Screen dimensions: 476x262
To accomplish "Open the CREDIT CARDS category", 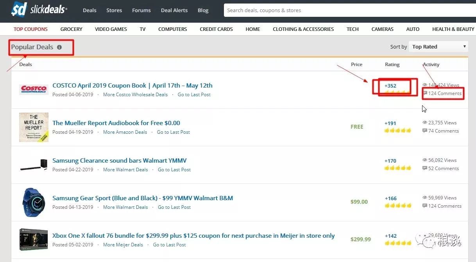I will click(x=216, y=29).
